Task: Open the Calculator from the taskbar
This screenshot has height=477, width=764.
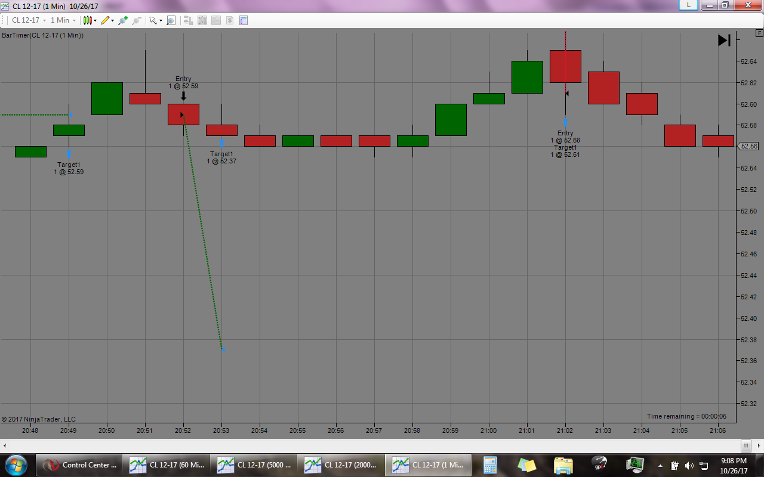Action: coord(490,465)
